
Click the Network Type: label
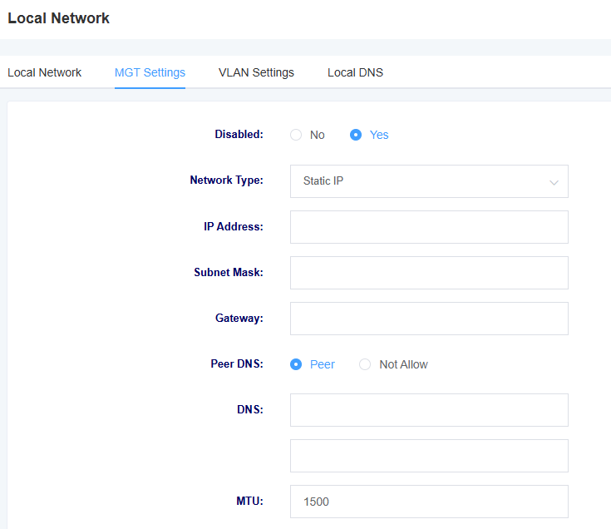tap(226, 180)
